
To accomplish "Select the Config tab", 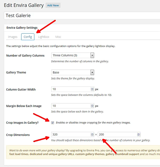I will pyautogui.click(x=28, y=37).
